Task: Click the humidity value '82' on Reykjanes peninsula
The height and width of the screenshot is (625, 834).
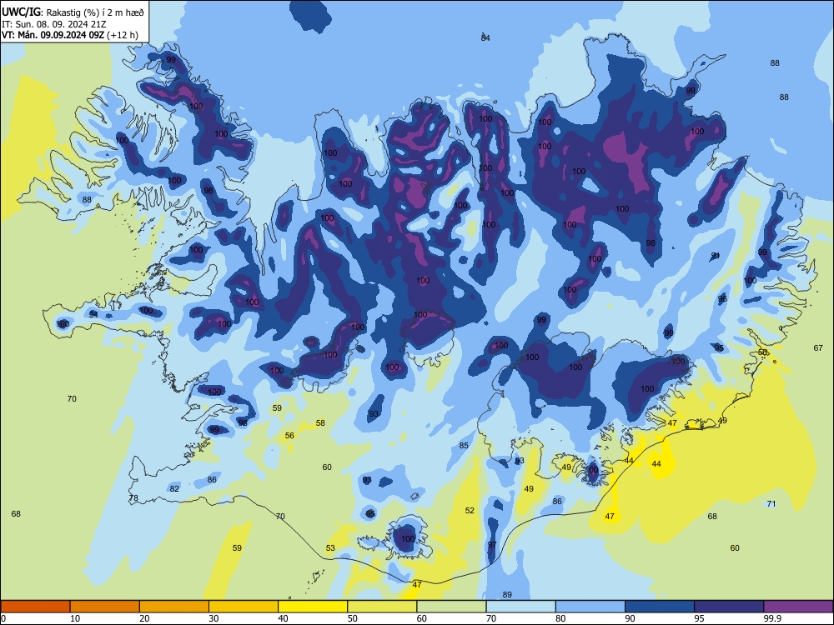Action: 174,489
